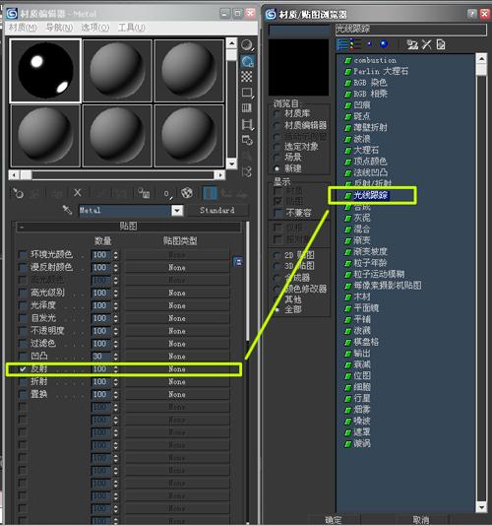
Task: Select 光线跟踪 in the map list
Action: coord(371,196)
